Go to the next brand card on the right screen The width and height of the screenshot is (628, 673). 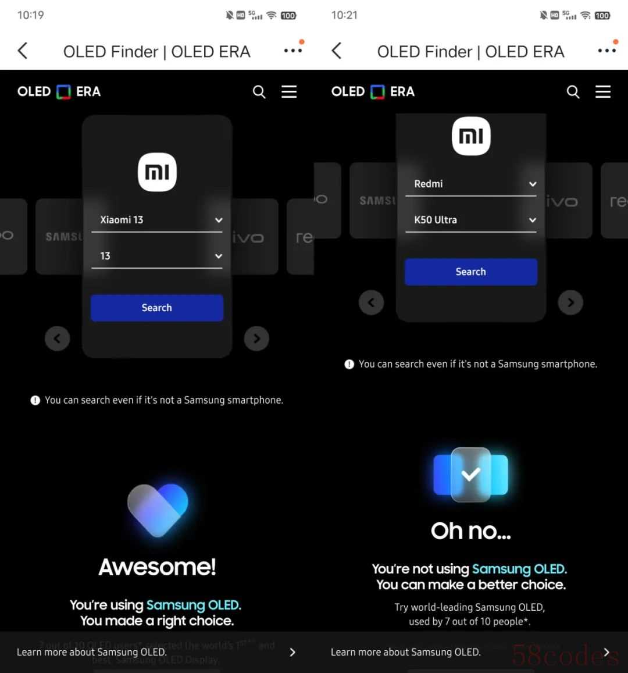(x=570, y=302)
